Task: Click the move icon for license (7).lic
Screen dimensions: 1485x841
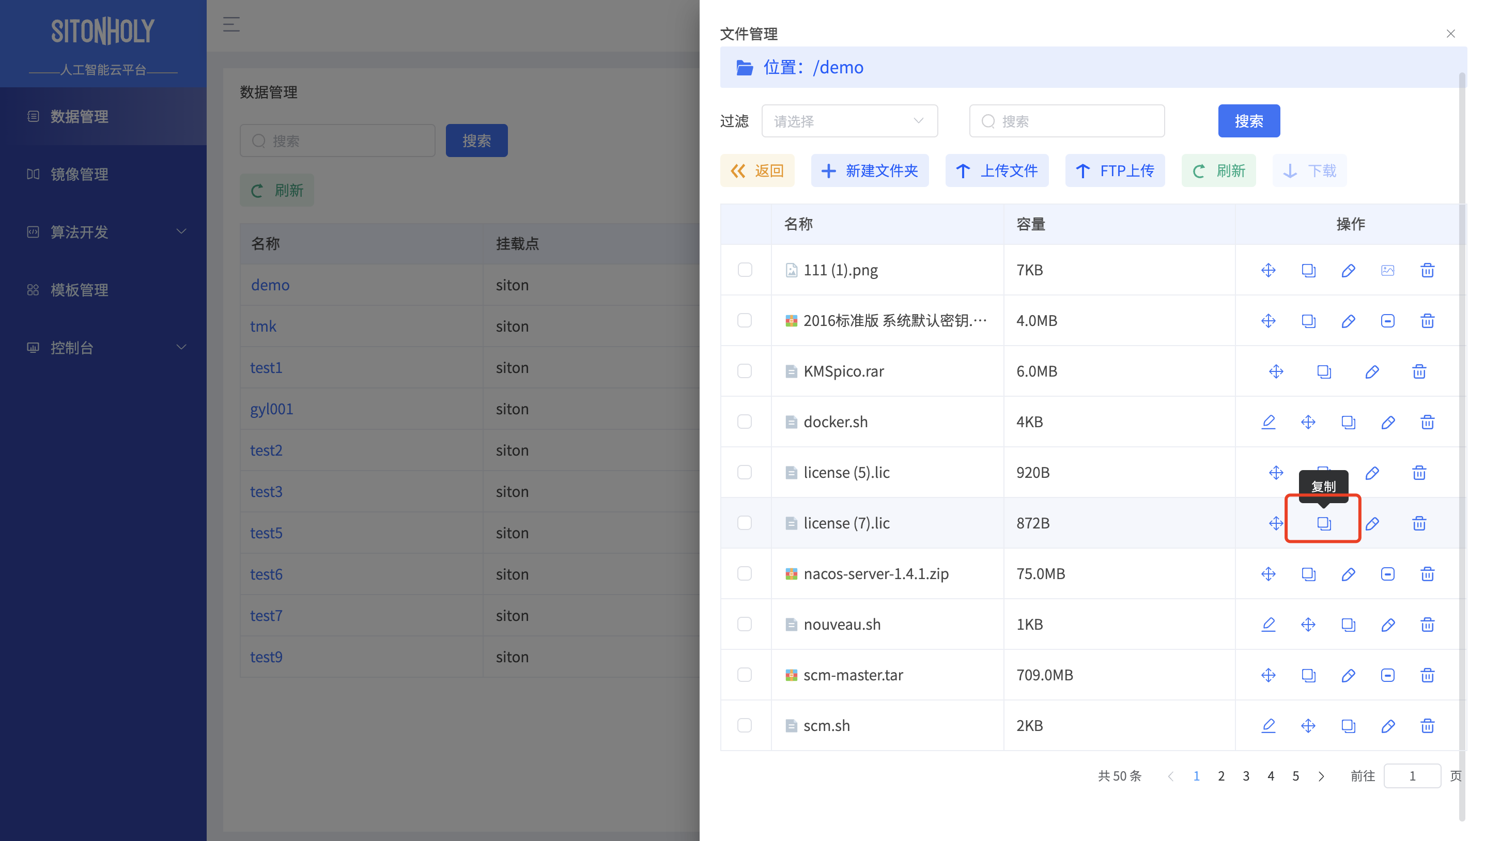Action: tap(1276, 523)
